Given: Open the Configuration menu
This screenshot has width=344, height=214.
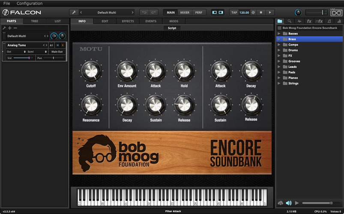Looking at the screenshot, I should (30, 3).
